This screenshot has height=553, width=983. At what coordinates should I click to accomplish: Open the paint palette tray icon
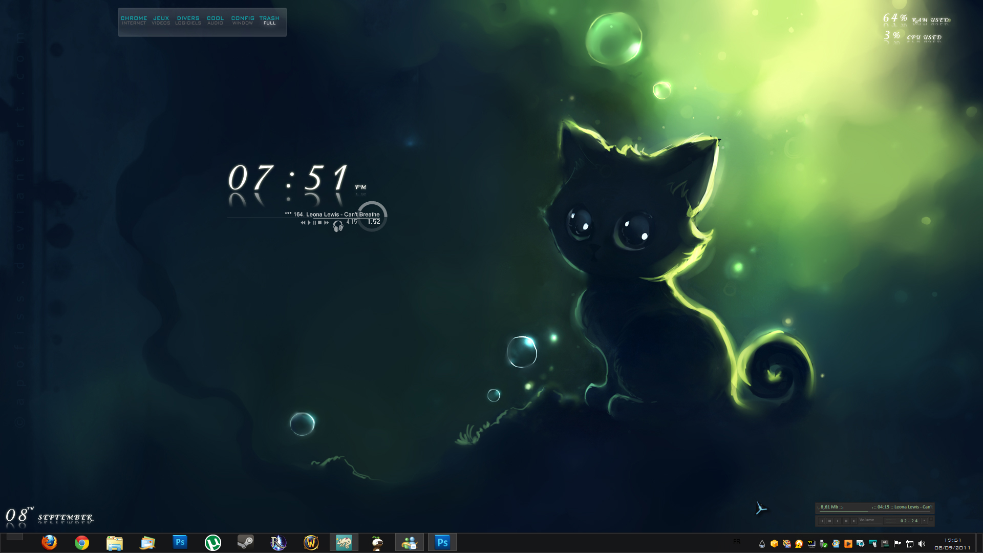coord(787,544)
